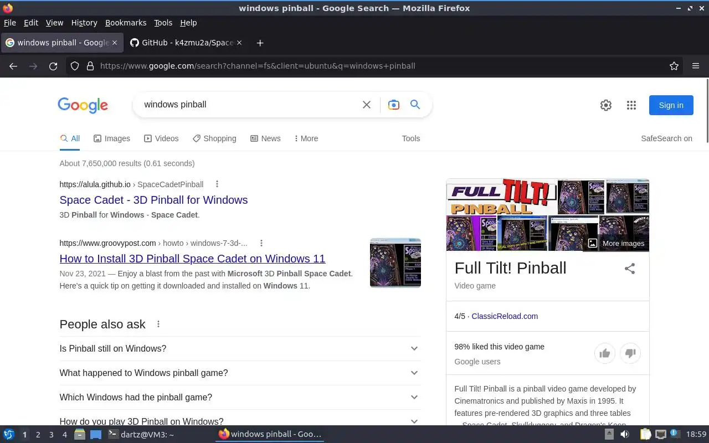Open options for alula.github.io result
The image size is (709, 443).
217,184
